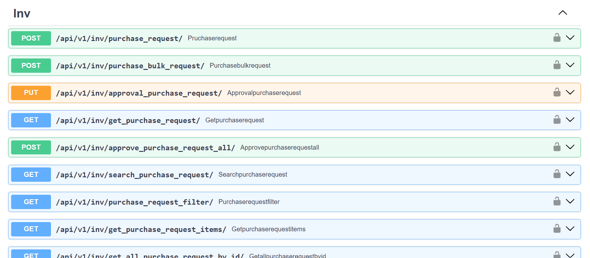This screenshot has height=258, width=590.
Task: Click the lock icon on approve_purchase_request_all row
Action: coord(557,147)
